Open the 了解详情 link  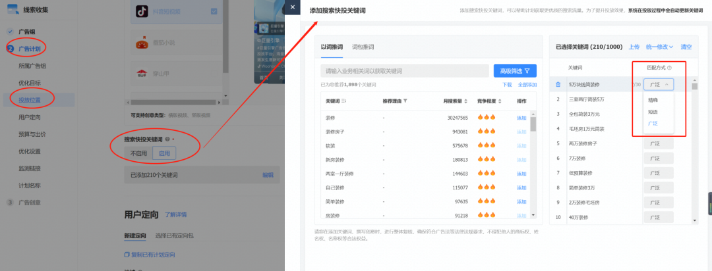pyautogui.click(x=175, y=214)
